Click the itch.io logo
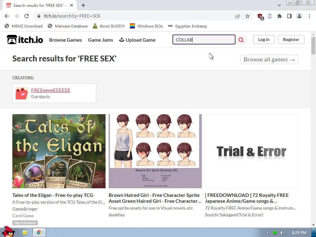316x237 pixels. click(x=25, y=40)
